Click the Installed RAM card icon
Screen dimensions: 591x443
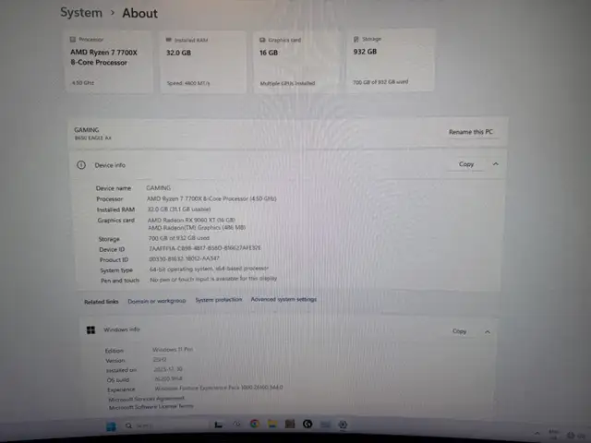(168, 40)
